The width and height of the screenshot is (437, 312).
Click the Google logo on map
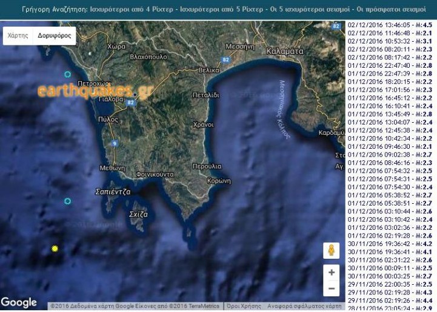point(19,302)
